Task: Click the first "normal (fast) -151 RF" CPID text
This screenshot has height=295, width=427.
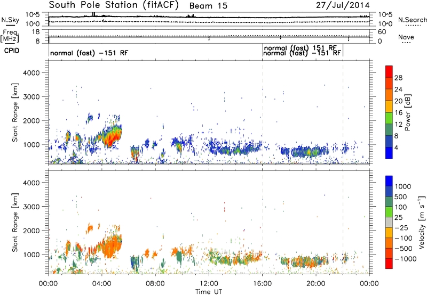Action: pos(89,53)
